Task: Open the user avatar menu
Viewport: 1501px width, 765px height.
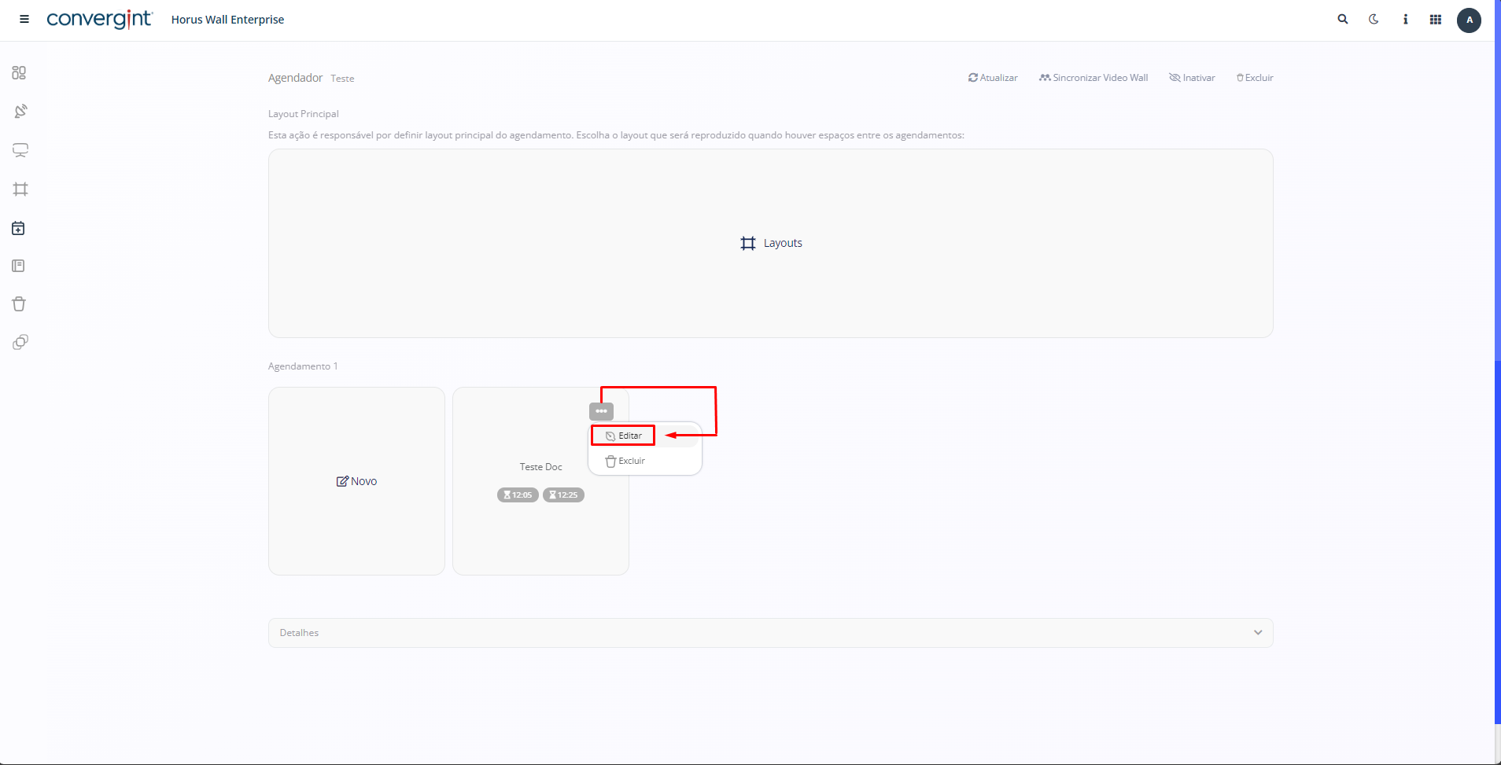Action: pyautogui.click(x=1469, y=20)
